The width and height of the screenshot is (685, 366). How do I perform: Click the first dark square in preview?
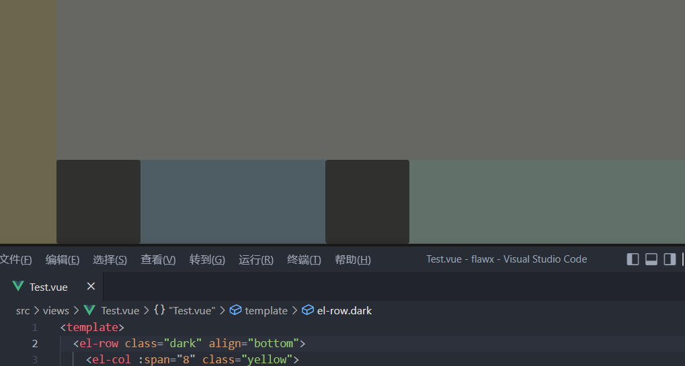98,201
